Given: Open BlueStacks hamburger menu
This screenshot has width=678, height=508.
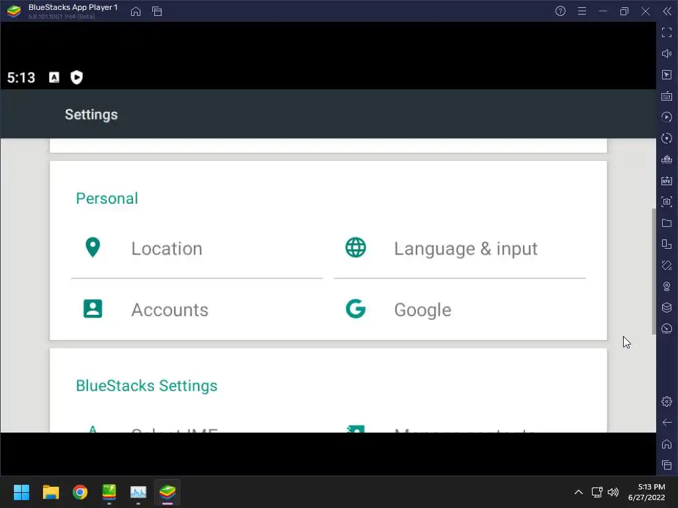Looking at the screenshot, I should coord(582,11).
